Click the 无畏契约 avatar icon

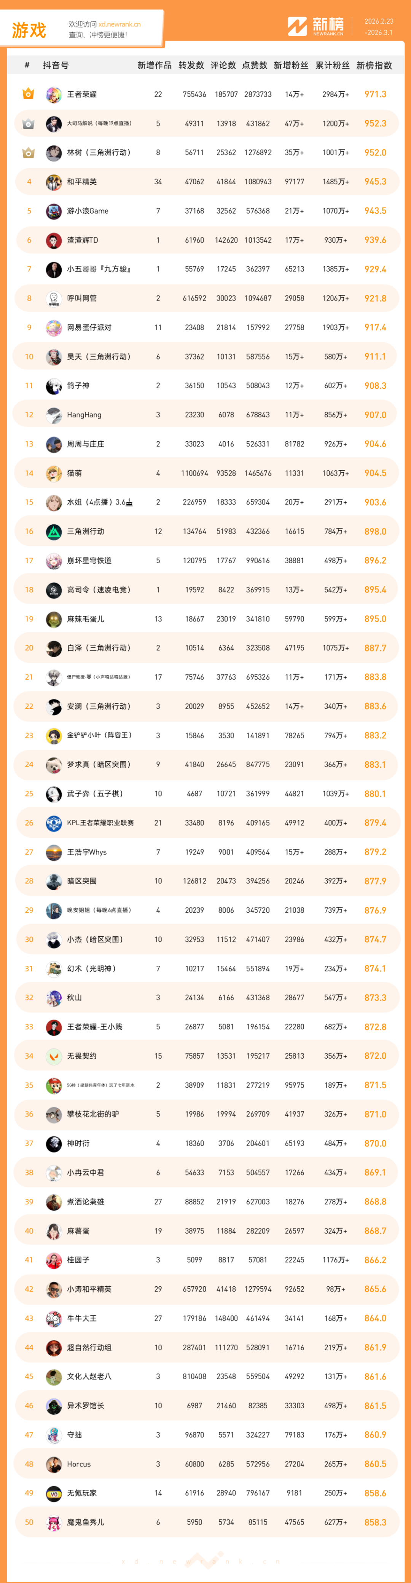coord(53,1056)
